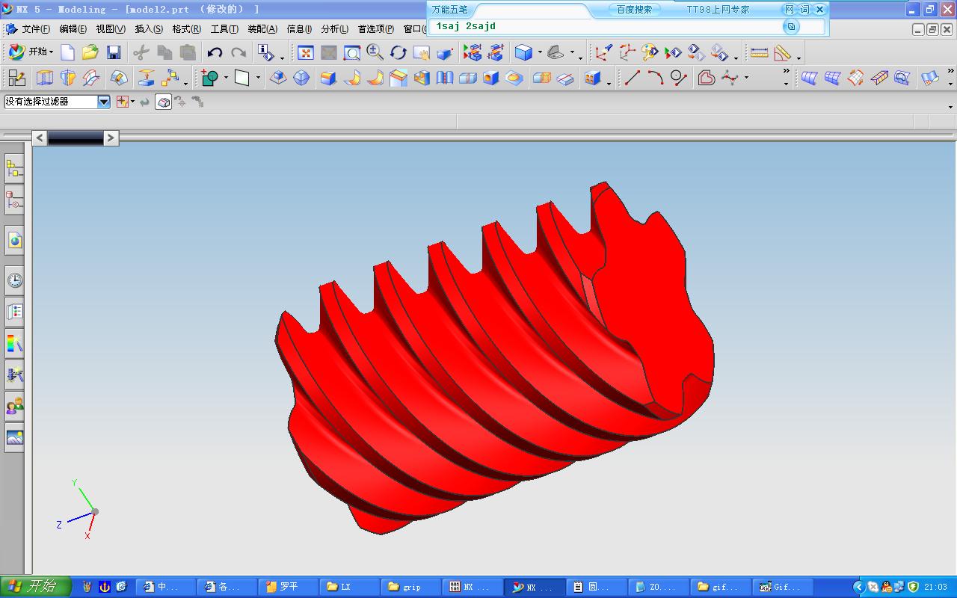Screen dimensions: 957x598
Task: Select the Revolve feature icon
Action: (x=68, y=78)
